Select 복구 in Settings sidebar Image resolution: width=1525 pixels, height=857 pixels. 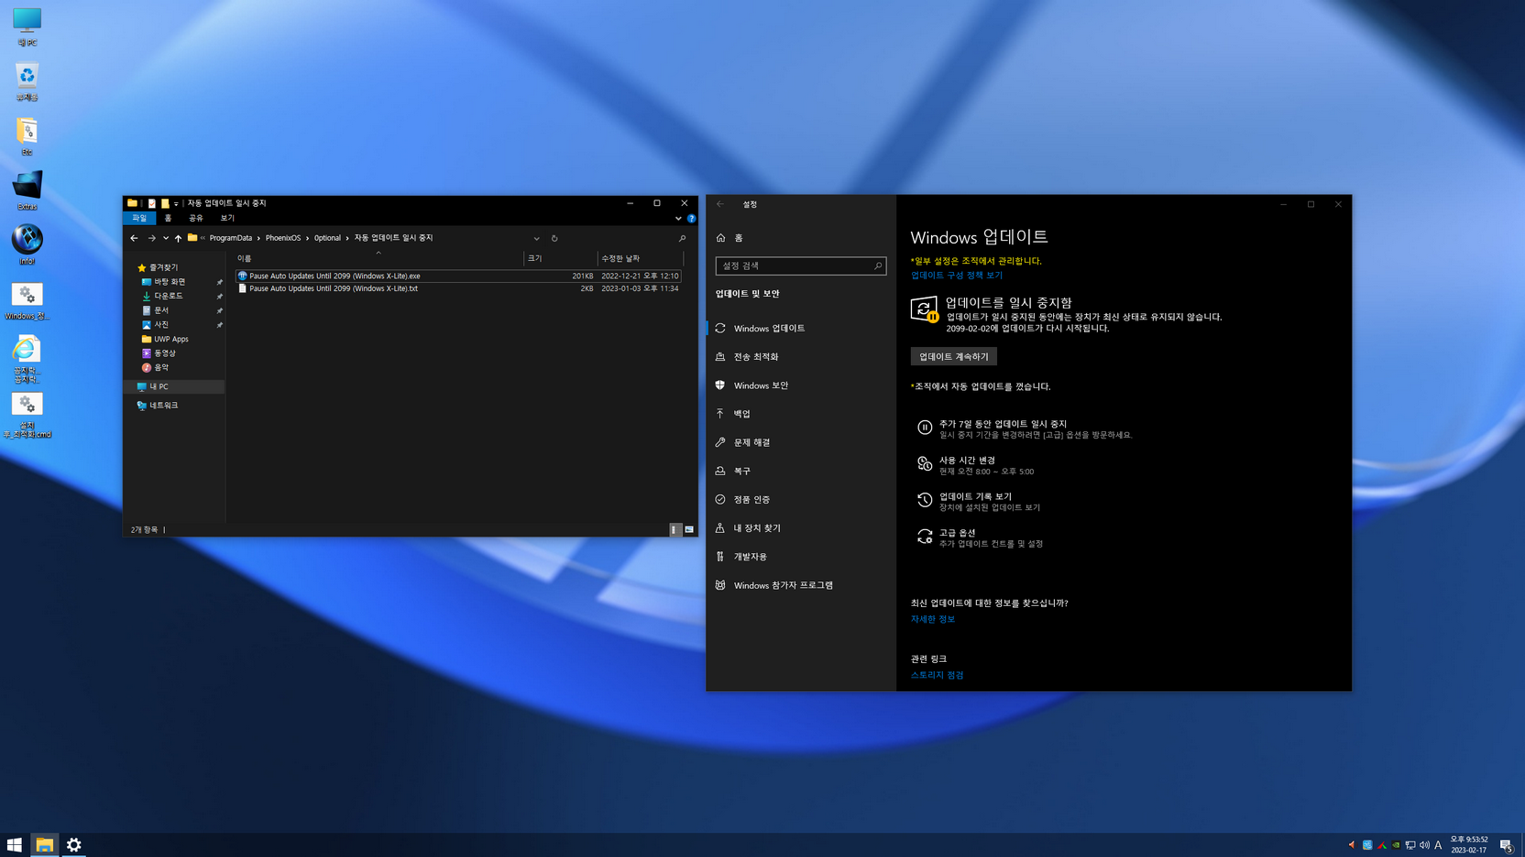(x=800, y=471)
